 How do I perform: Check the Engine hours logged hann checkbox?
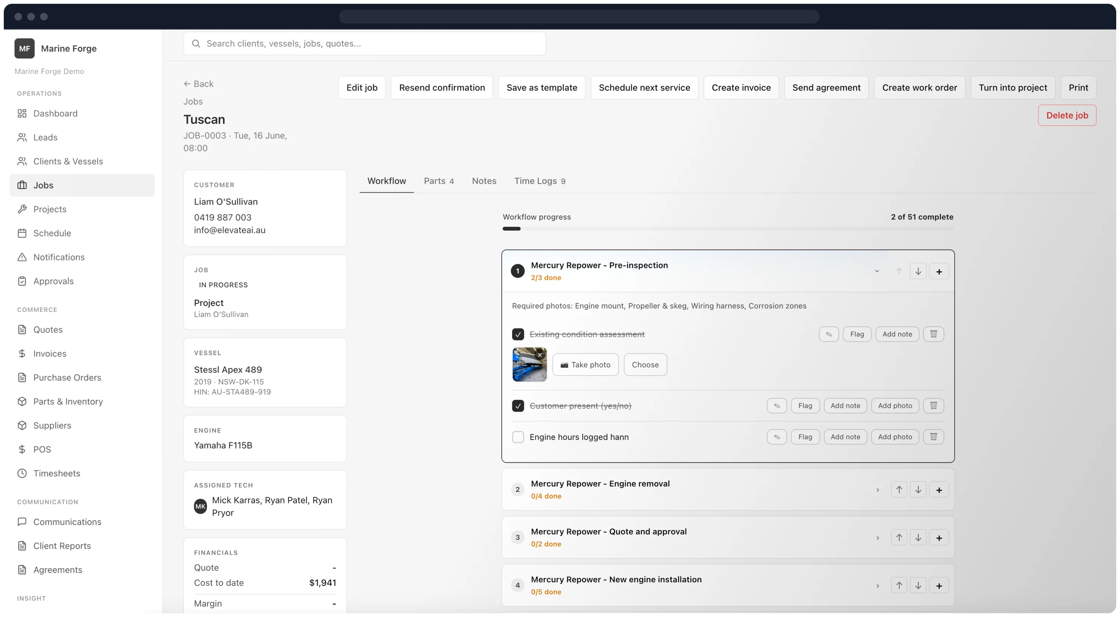[x=517, y=436]
